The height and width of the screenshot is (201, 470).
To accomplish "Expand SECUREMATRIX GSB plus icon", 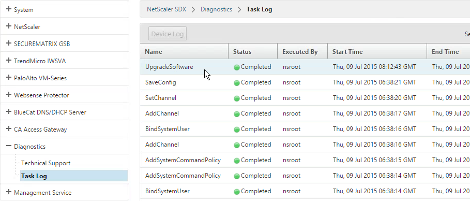I will point(9,44).
